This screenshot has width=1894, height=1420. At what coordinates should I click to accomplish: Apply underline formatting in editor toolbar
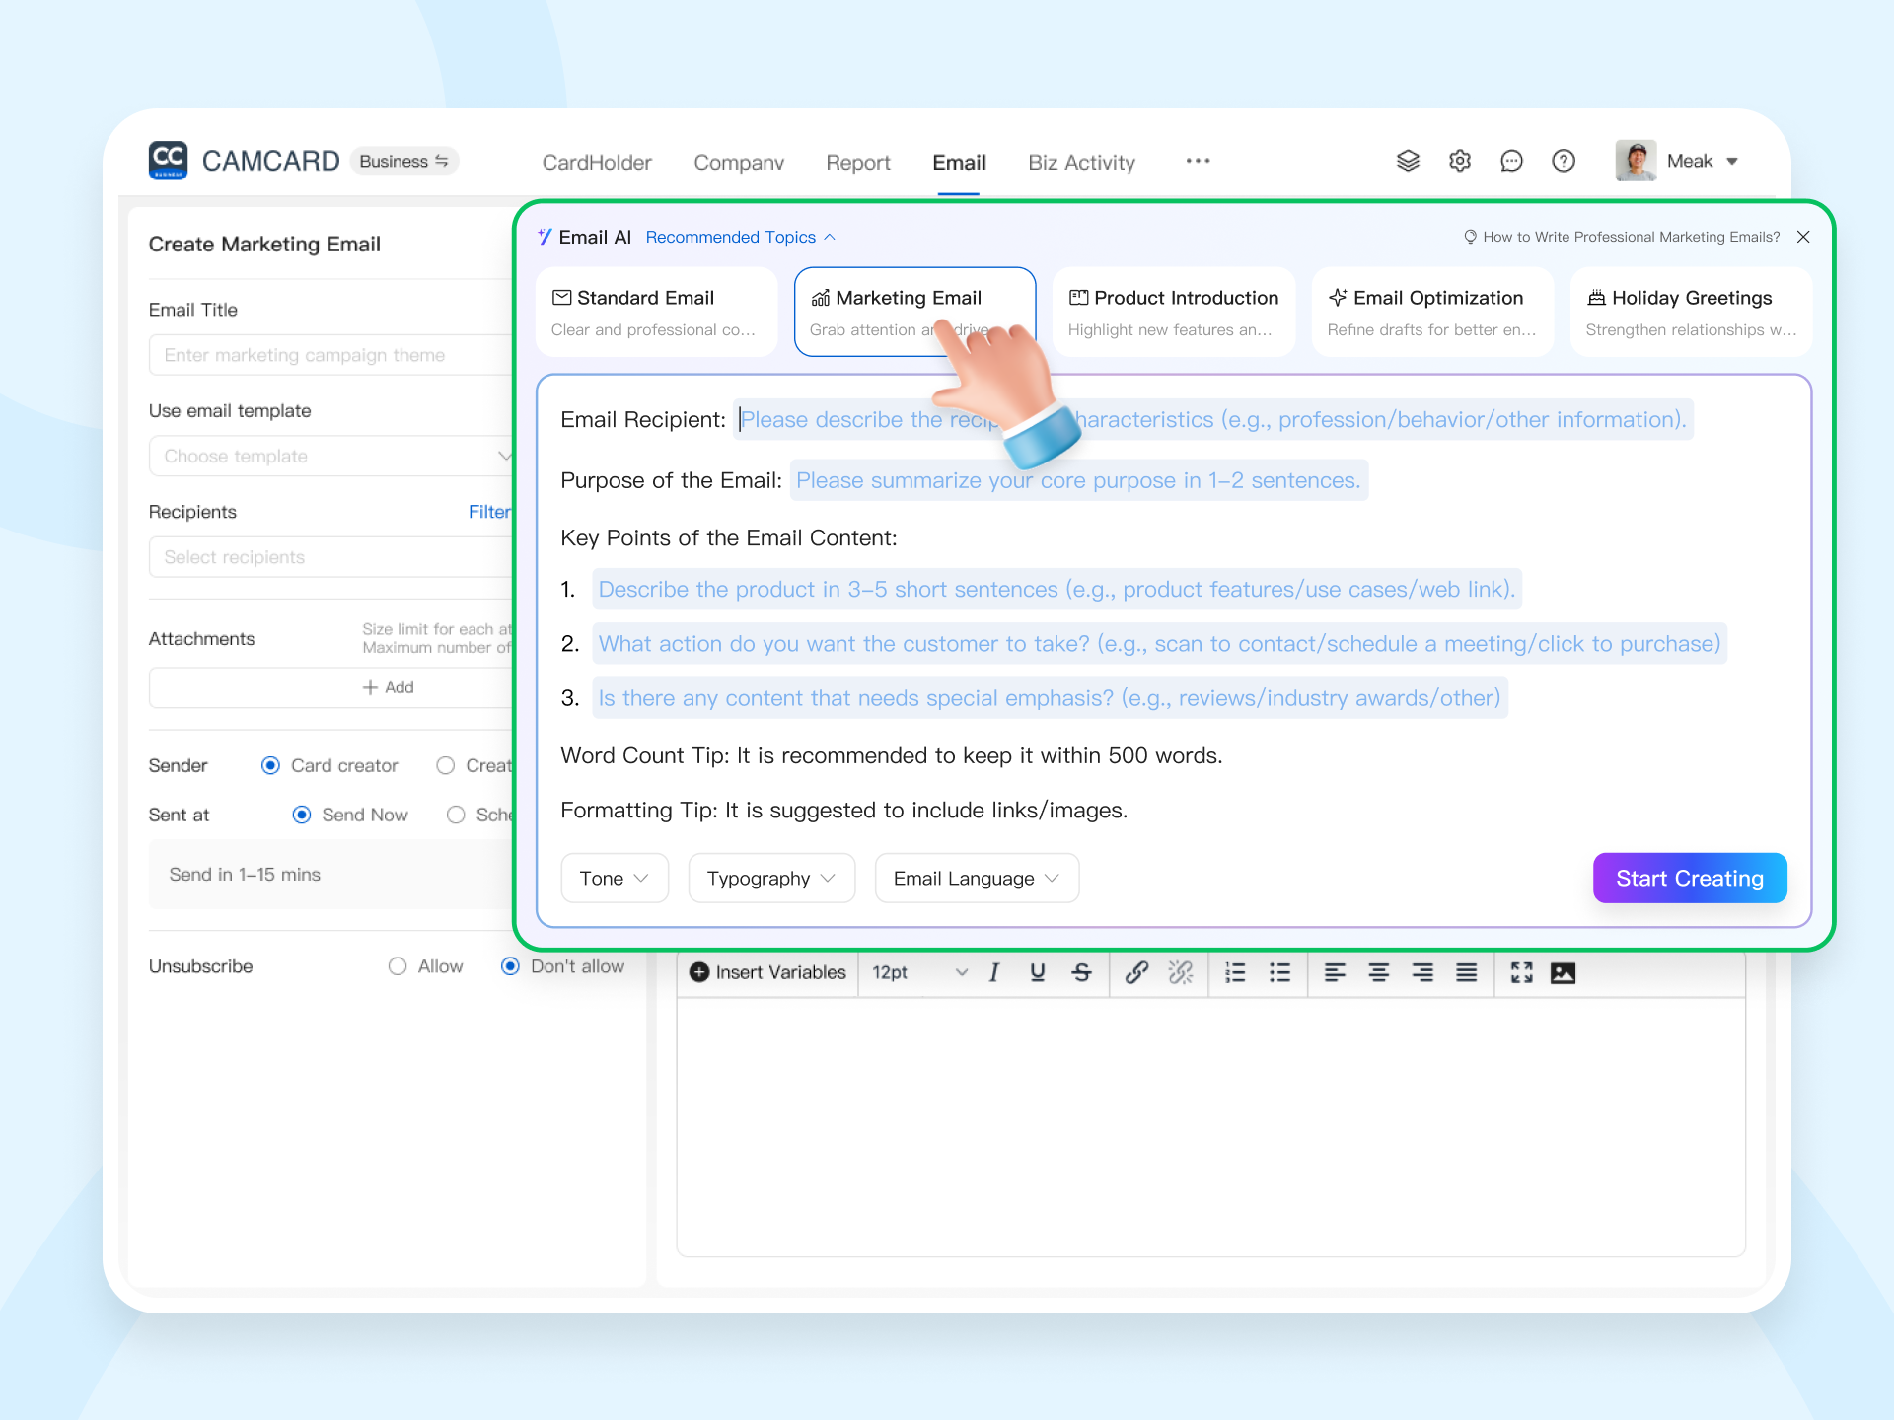coord(1038,973)
